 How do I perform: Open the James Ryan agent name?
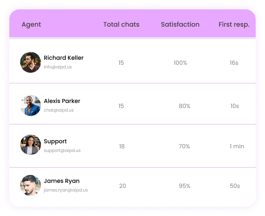point(62,181)
